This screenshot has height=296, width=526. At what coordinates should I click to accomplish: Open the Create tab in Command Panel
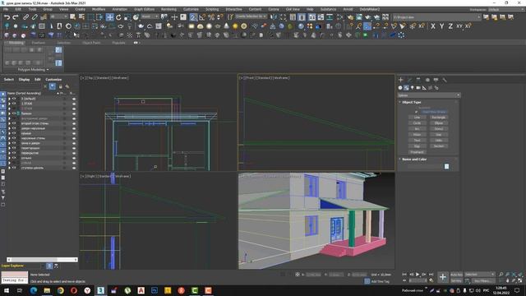point(400,80)
